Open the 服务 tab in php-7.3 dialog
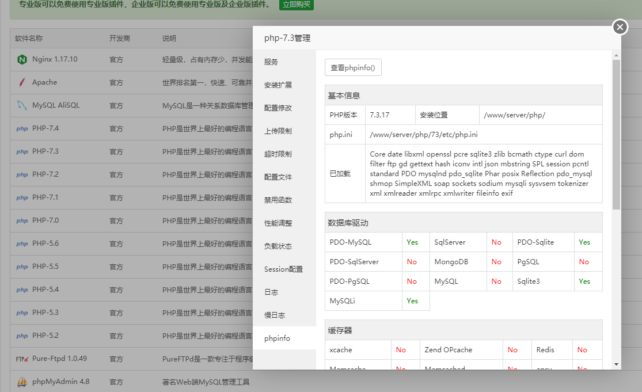Screen dimensions: 642x392 [x=284, y=62]
